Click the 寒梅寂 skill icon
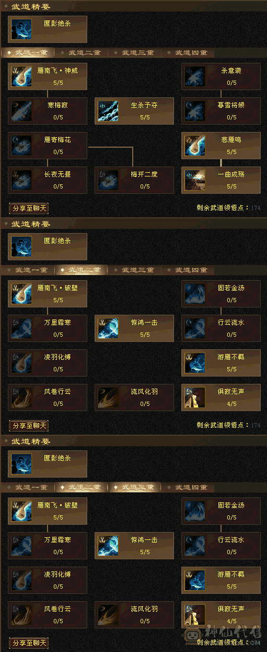 pyautogui.click(x=21, y=111)
